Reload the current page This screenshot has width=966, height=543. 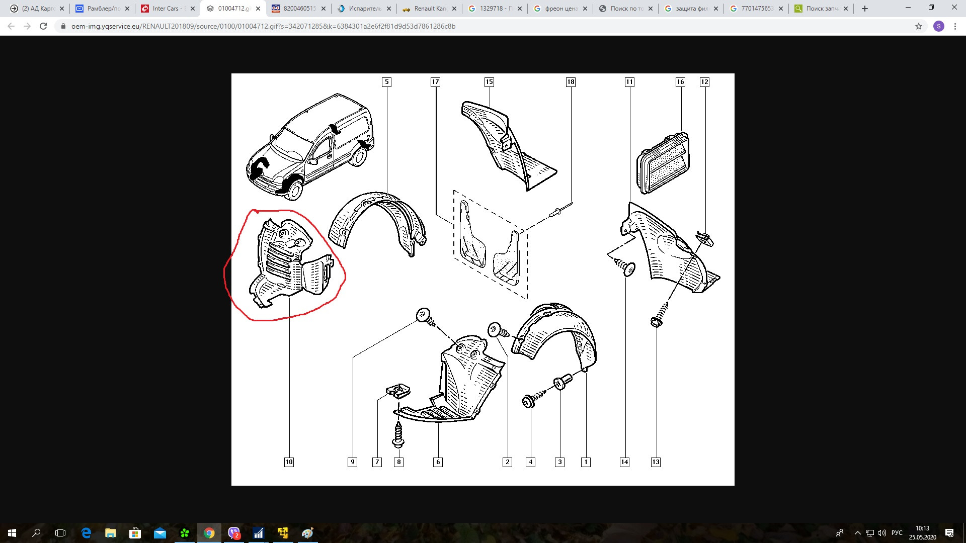pyautogui.click(x=43, y=26)
